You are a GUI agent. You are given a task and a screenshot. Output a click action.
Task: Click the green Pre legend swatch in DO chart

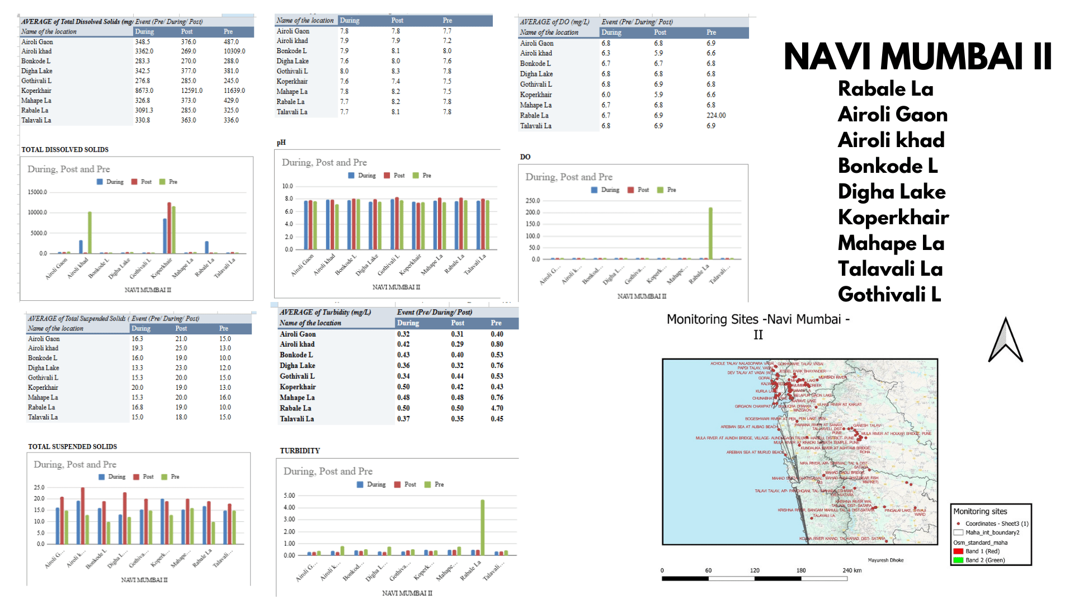pos(660,190)
